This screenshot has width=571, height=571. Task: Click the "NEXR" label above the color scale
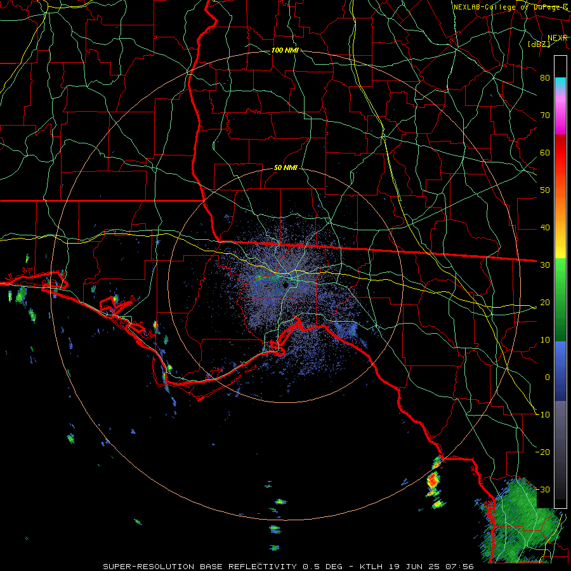(x=557, y=38)
